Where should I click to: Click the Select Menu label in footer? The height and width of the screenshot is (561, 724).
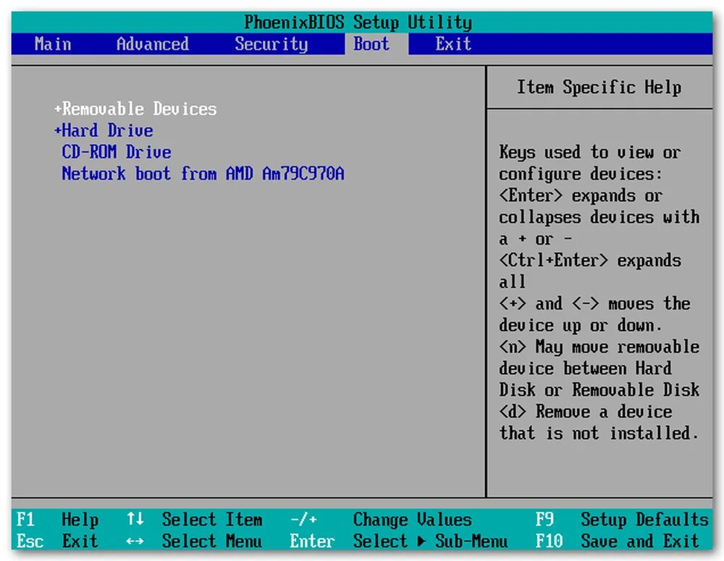pos(212,541)
